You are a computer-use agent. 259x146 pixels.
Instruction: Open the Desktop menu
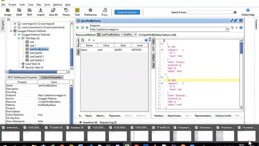(57, 4)
